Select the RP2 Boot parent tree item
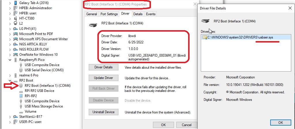Image resolution: width=295 pixels, height=129 pixels. 26,80
